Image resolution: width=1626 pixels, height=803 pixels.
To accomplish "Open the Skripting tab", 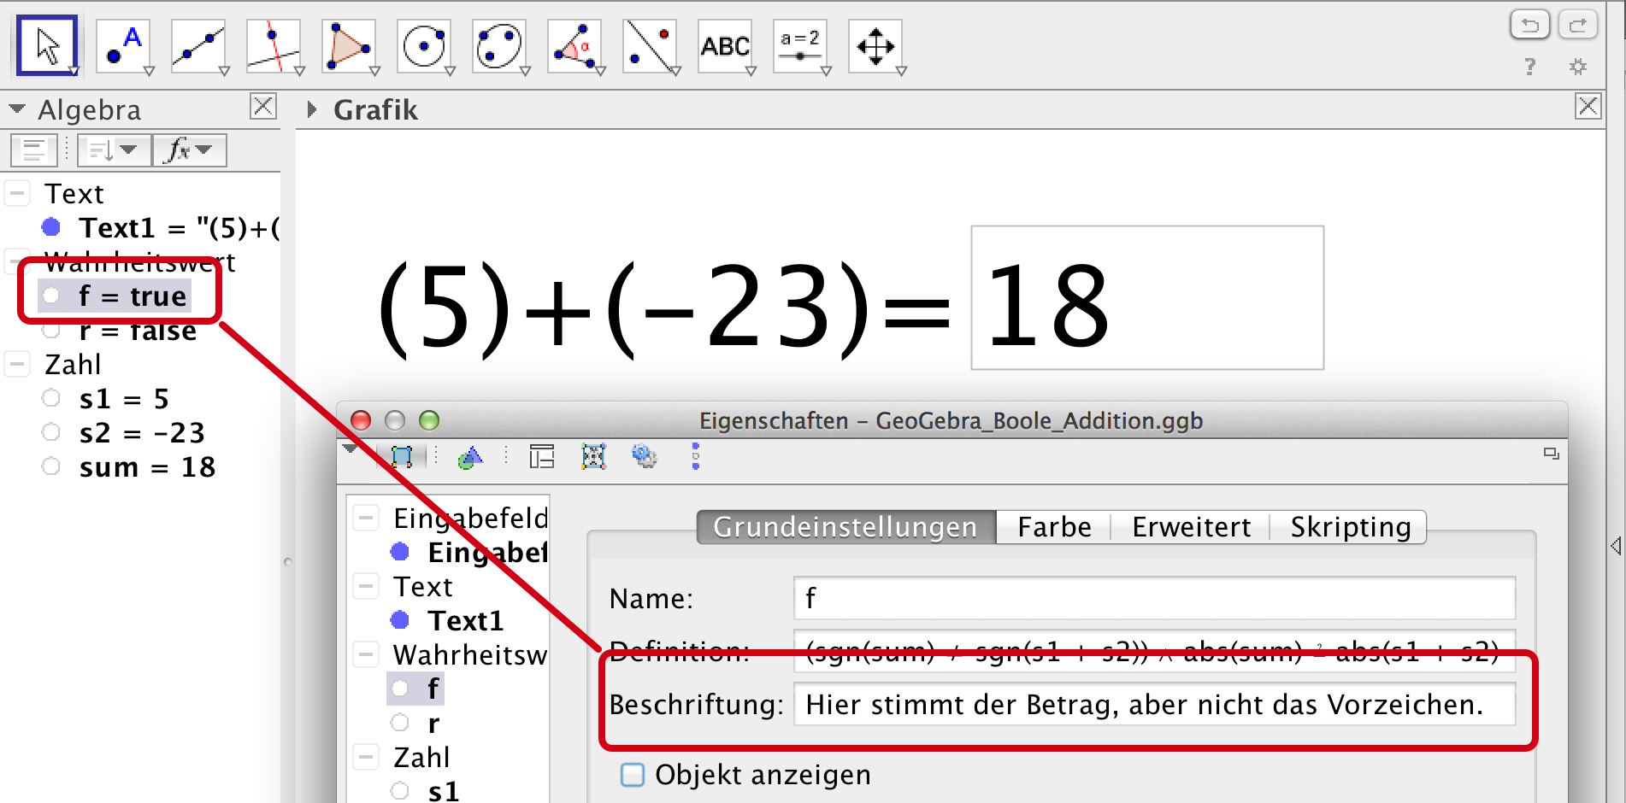I will click(x=1350, y=527).
